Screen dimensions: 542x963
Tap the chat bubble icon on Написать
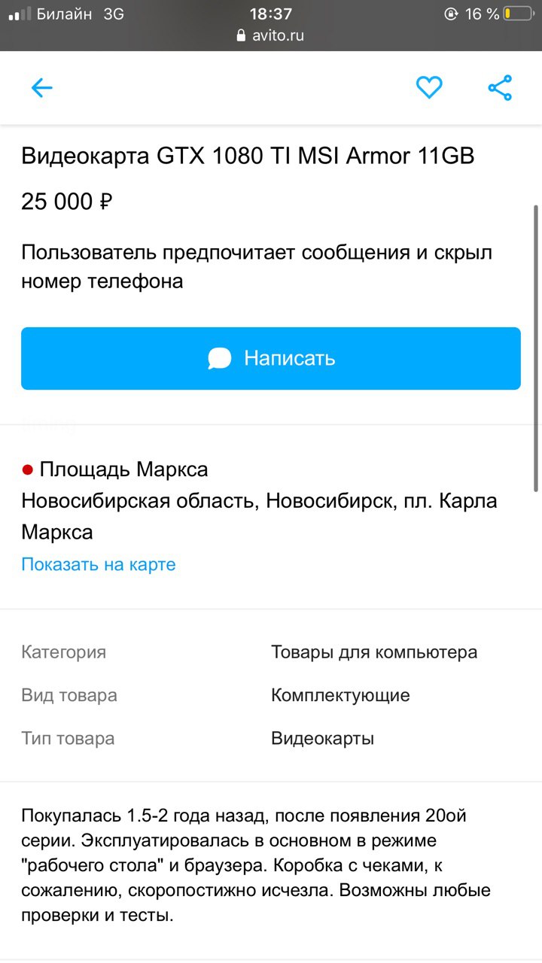click(220, 358)
